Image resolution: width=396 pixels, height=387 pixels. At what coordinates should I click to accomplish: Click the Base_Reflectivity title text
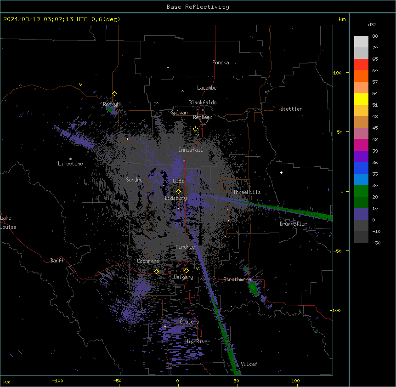click(x=198, y=7)
